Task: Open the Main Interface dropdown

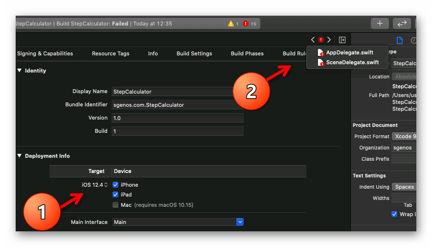Action: click(x=240, y=222)
